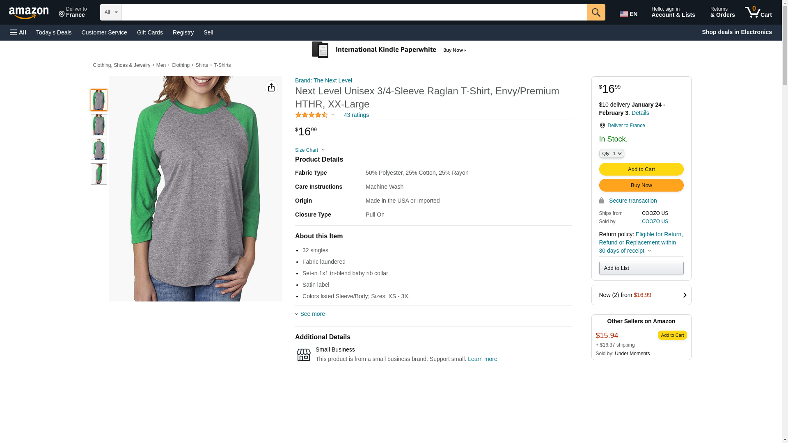The width and height of the screenshot is (788, 443).
Task: Open Today's Deals in nav bar
Action: click(54, 32)
